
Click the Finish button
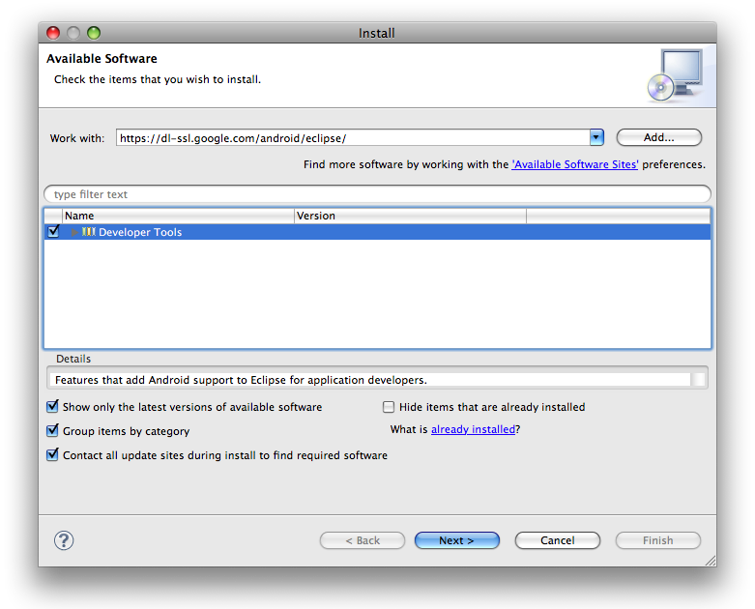(658, 540)
